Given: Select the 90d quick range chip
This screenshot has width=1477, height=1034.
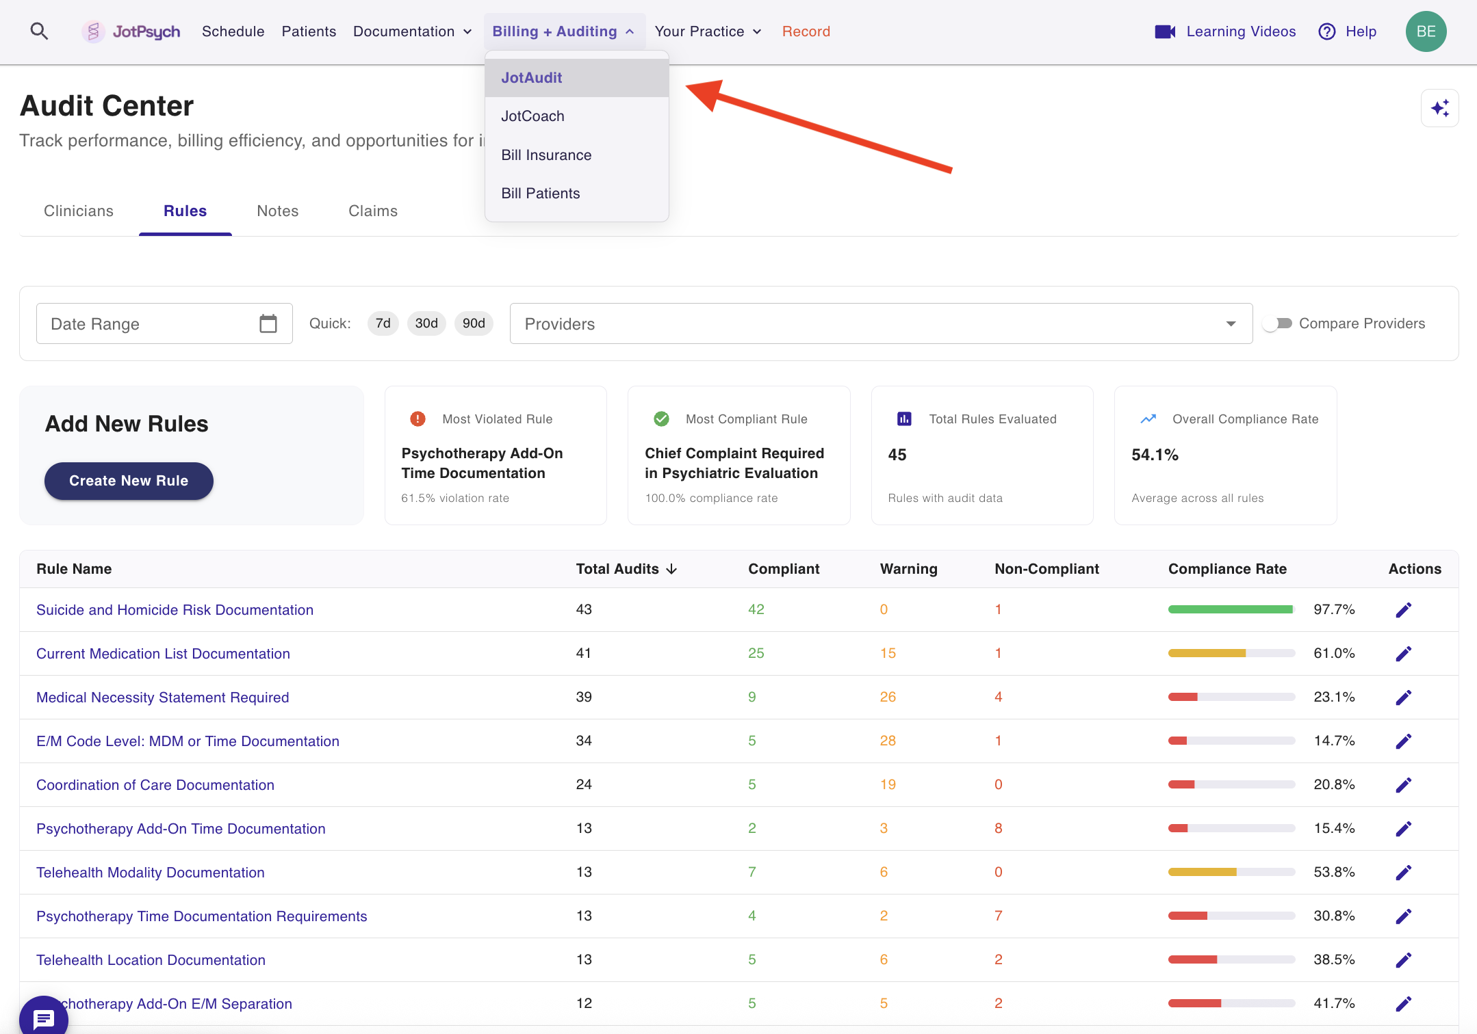Looking at the screenshot, I should [474, 323].
